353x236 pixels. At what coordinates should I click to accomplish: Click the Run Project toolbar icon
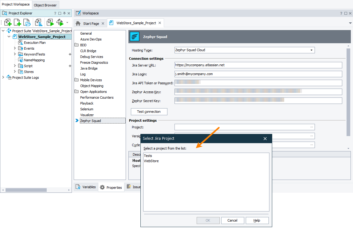point(50,22)
